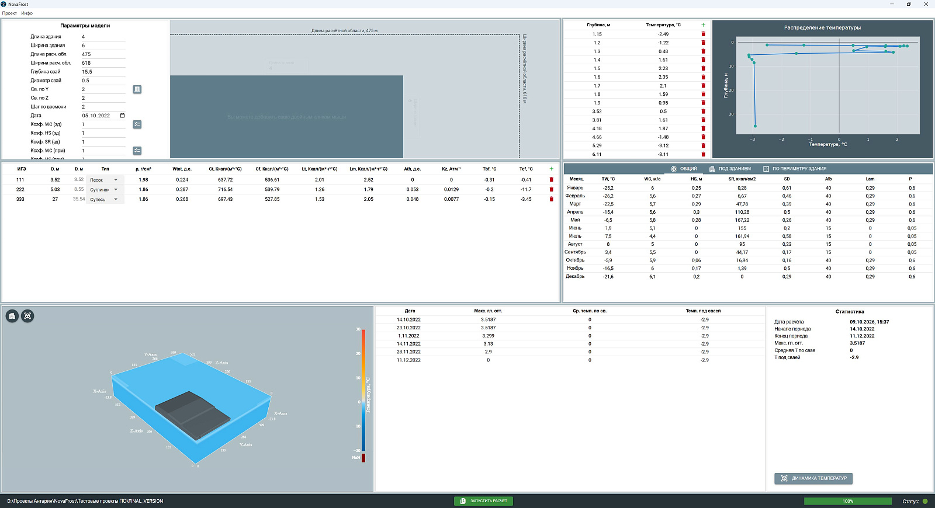Image resolution: width=935 pixels, height=508 pixels.
Task: Switch to ПО ПЕРИМЕТРУ ЗДАНИЯ tab
Action: [x=795, y=169]
